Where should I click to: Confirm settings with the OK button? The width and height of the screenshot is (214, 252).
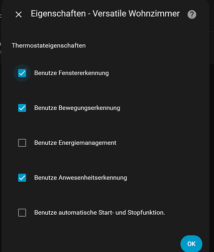[x=191, y=244]
